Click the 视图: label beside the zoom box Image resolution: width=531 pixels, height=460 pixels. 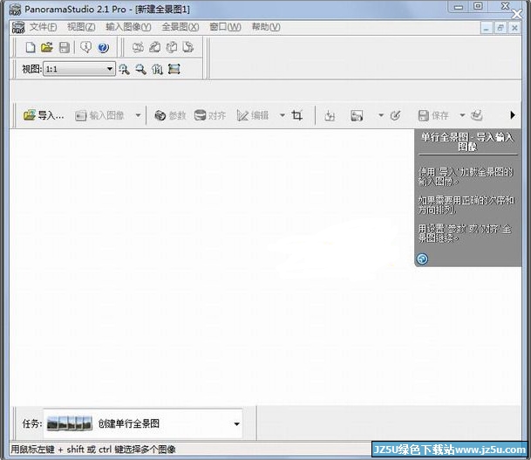click(32, 69)
